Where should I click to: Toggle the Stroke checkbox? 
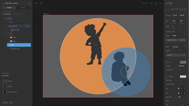point(167,77)
